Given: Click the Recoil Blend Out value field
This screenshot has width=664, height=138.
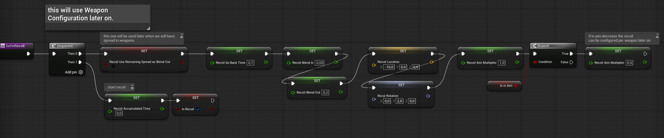Looking at the screenshot, I should pos(325,93).
